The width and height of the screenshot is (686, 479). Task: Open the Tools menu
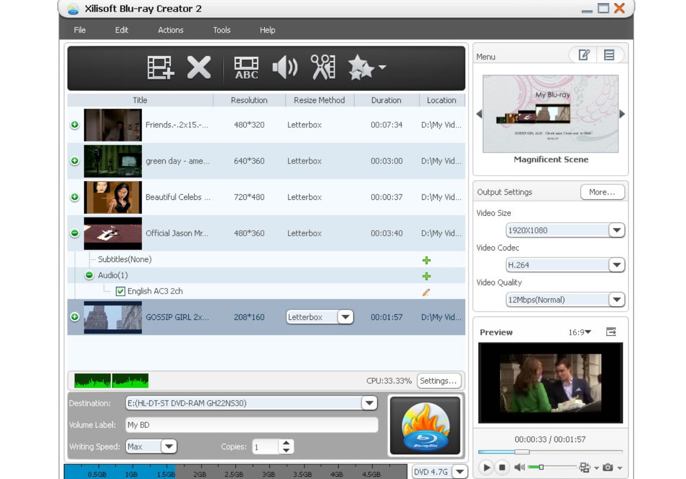tap(221, 30)
